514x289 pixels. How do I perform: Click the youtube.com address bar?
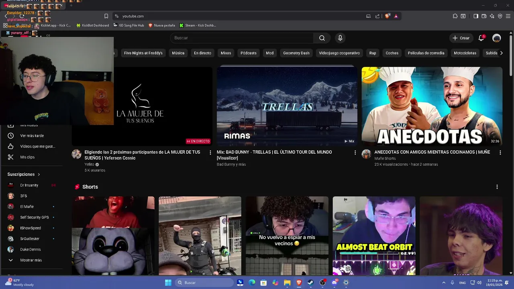(241, 16)
